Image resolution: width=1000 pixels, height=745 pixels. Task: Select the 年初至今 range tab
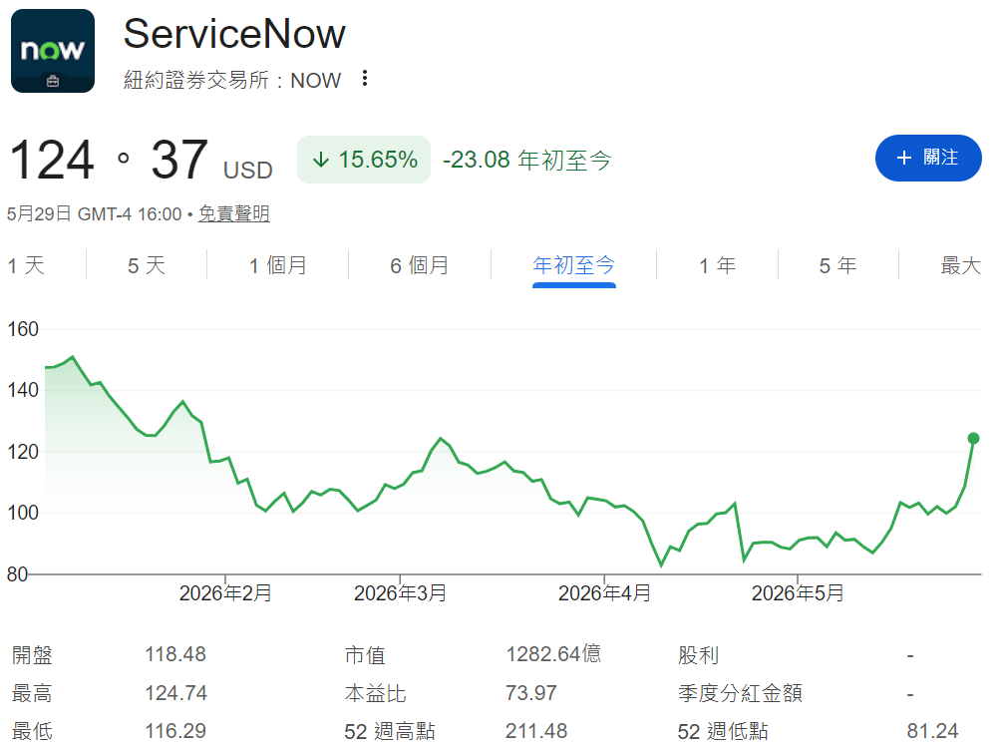tap(574, 265)
